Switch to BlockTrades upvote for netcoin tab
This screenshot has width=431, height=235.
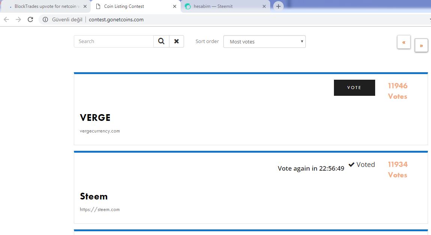(45, 6)
